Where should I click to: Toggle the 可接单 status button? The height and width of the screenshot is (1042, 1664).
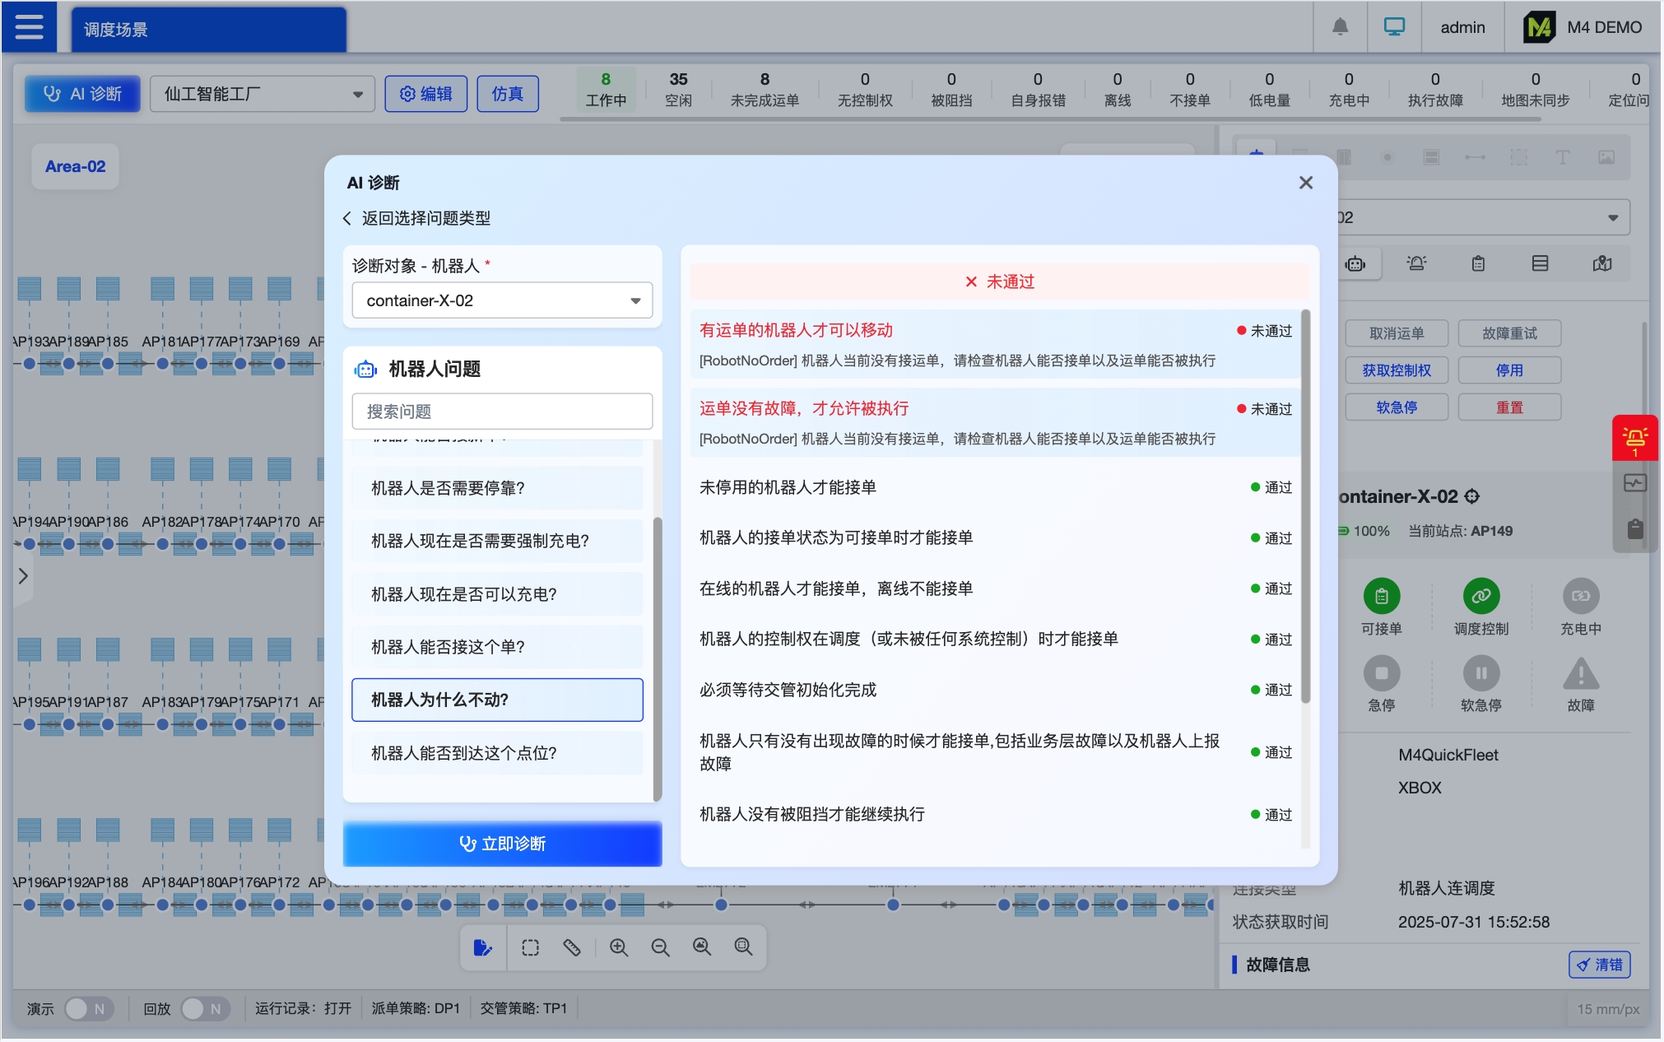pyautogui.click(x=1381, y=597)
